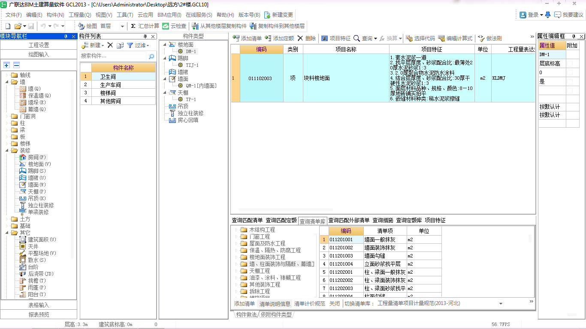
Task: Switch to 依附构件类型 bottom tab
Action: pyautogui.click(x=276, y=314)
